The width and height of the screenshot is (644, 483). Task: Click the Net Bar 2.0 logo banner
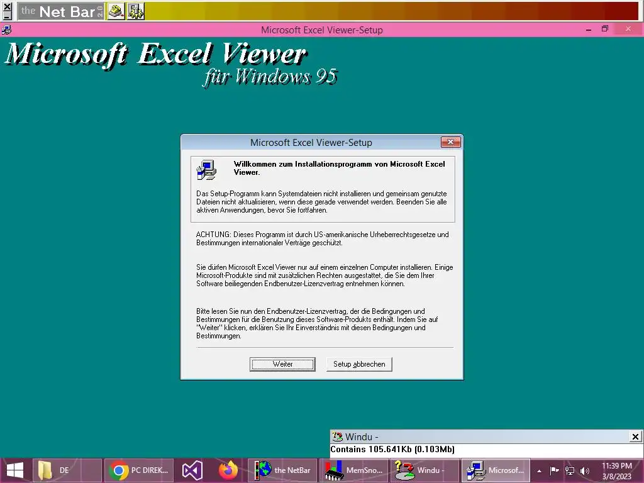click(x=61, y=11)
